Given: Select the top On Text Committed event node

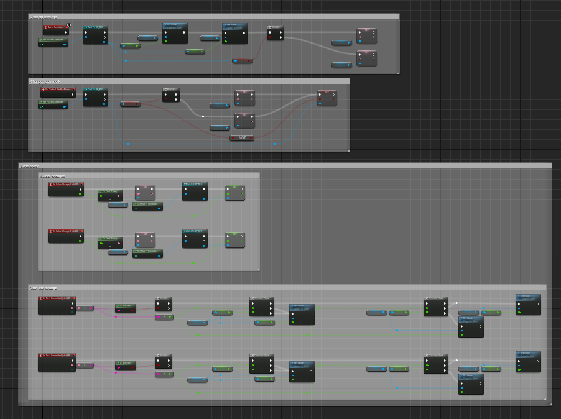Looking at the screenshot, I should [x=57, y=299].
